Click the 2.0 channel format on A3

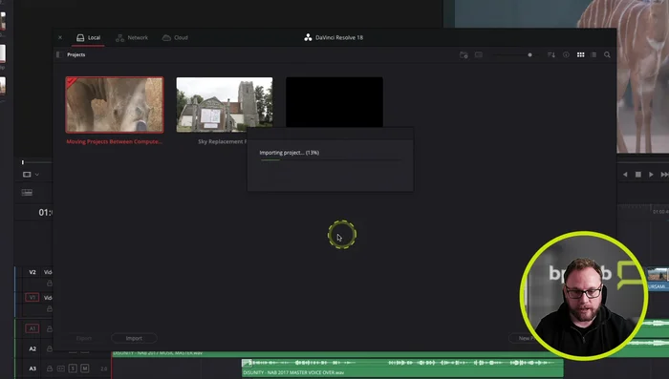[103, 368]
